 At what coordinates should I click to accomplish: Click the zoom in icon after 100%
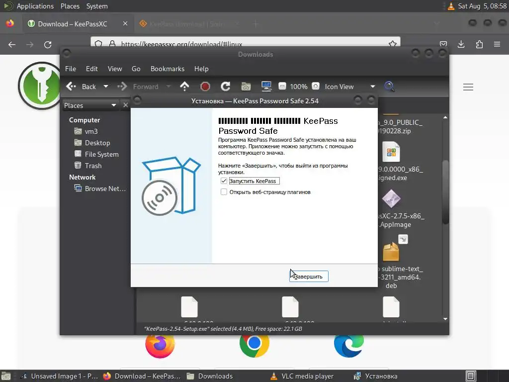pyautogui.click(x=315, y=87)
